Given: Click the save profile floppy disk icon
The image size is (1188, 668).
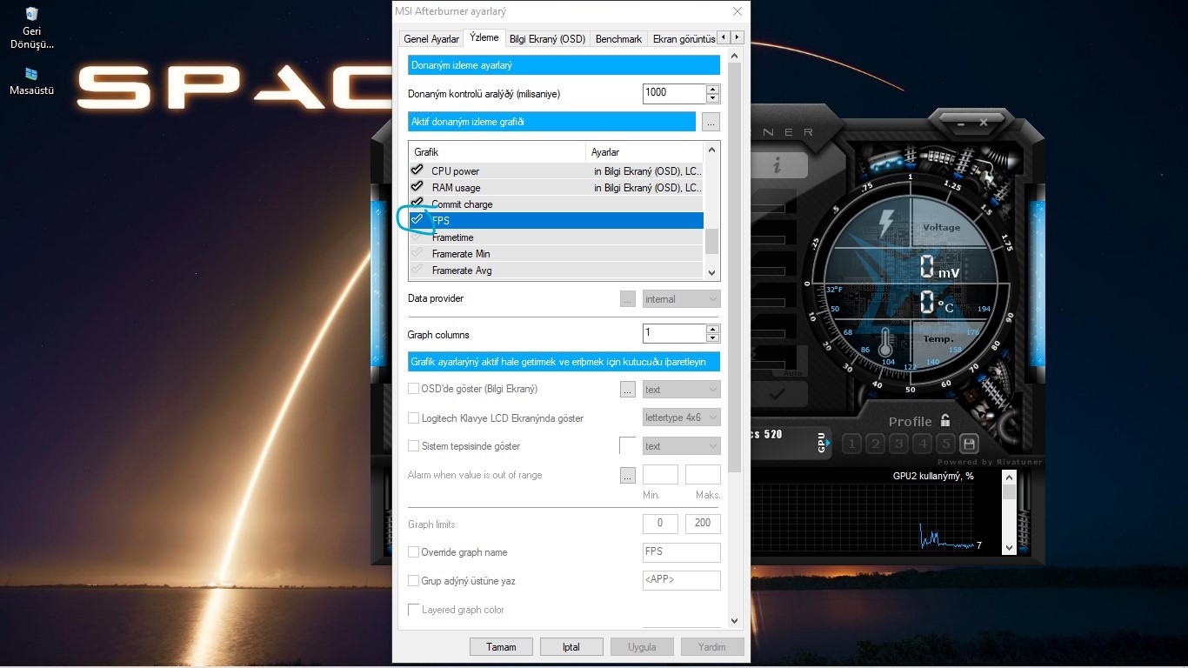Looking at the screenshot, I should [970, 444].
